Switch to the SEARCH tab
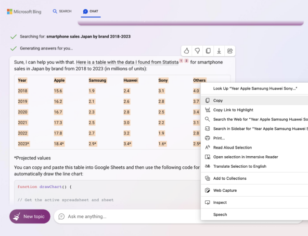 tap(62, 12)
